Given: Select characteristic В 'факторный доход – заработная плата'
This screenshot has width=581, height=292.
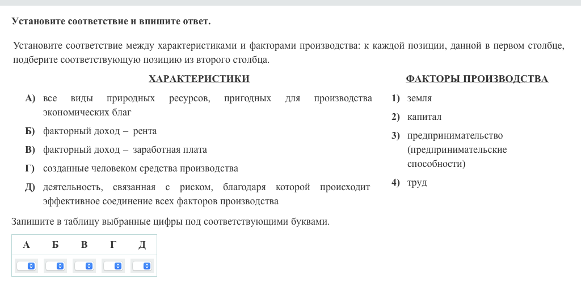Looking at the screenshot, I should pyautogui.click(x=125, y=150).
